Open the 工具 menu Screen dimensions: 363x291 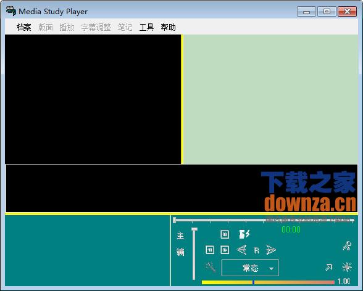[x=146, y=27]
